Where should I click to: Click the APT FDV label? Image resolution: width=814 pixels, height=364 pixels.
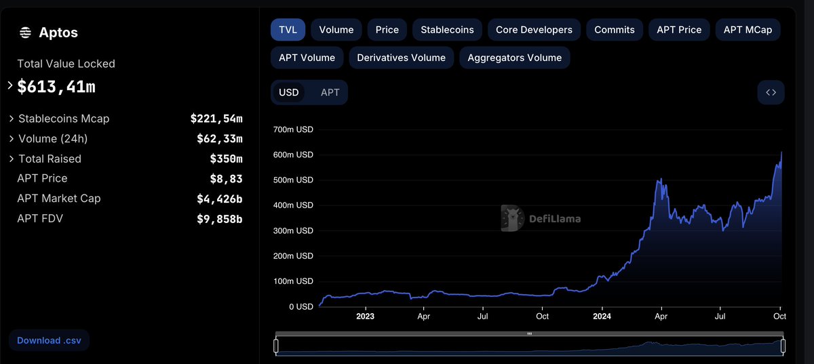pyautogui.click(x=40, y=218)
